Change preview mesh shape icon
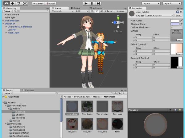The image size is (185, 138). [x=175, y=110]
